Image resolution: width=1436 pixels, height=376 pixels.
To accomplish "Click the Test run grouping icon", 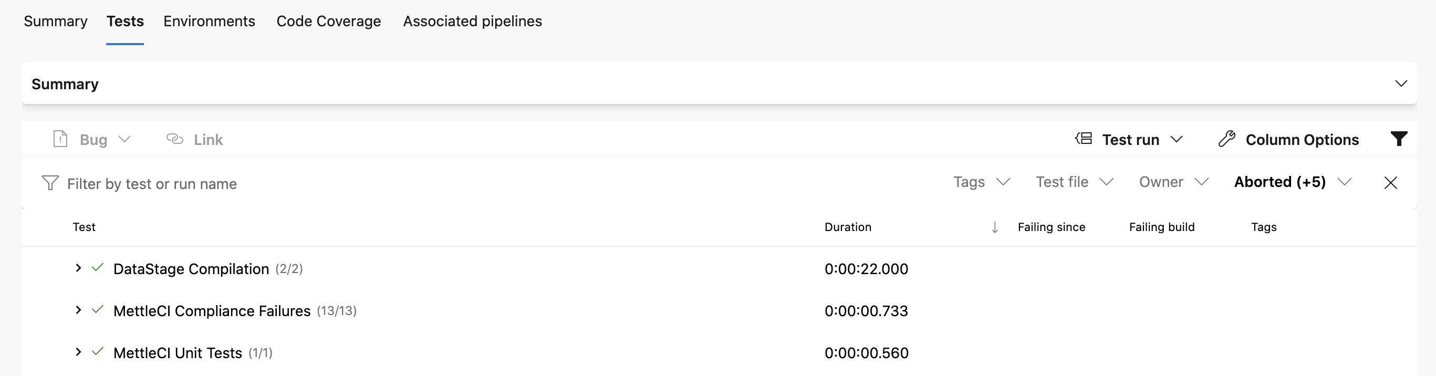I will tap(1083, 139).
